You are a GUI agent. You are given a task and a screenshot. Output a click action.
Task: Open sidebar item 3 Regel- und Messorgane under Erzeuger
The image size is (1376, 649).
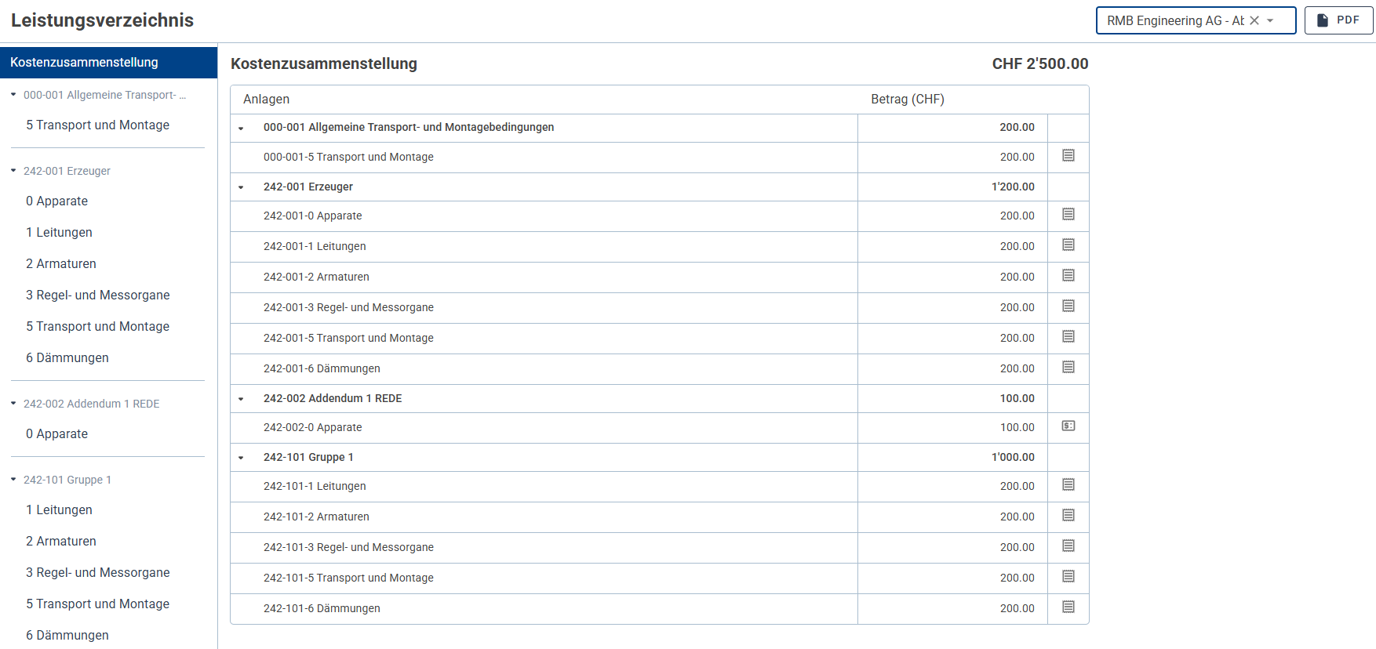coord(97,295)
